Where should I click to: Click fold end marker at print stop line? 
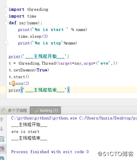[6, 43]
